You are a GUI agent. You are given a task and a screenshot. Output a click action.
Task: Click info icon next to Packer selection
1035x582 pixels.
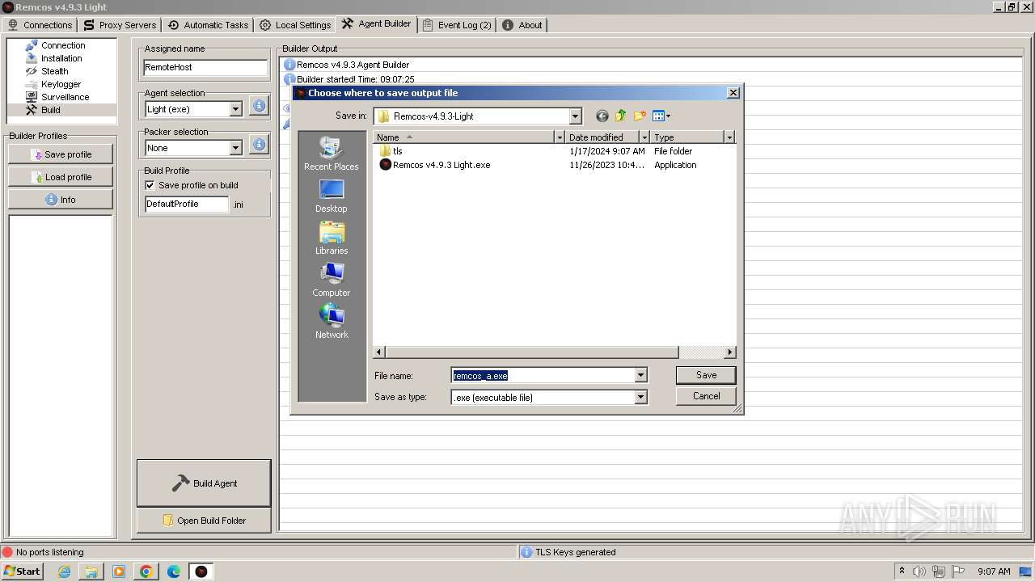coord(259,145)
